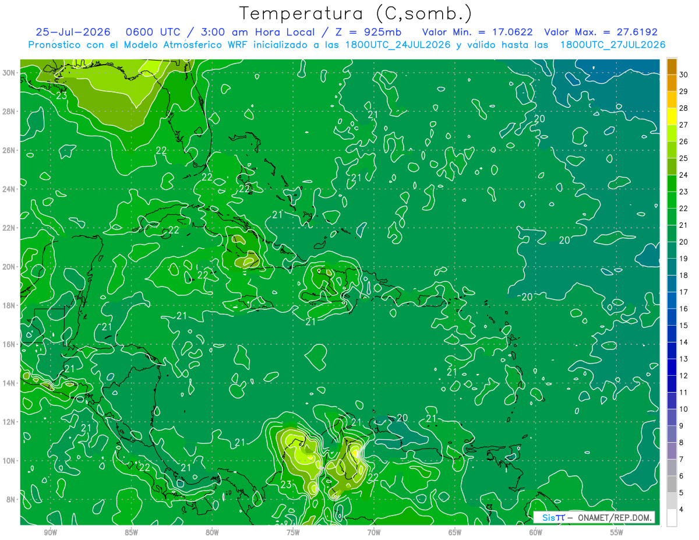This screenshot has width=699, height=540.
Task: Select the 'Valor Min. = 17.0622' readout
Action: click(x=477, y=32)
